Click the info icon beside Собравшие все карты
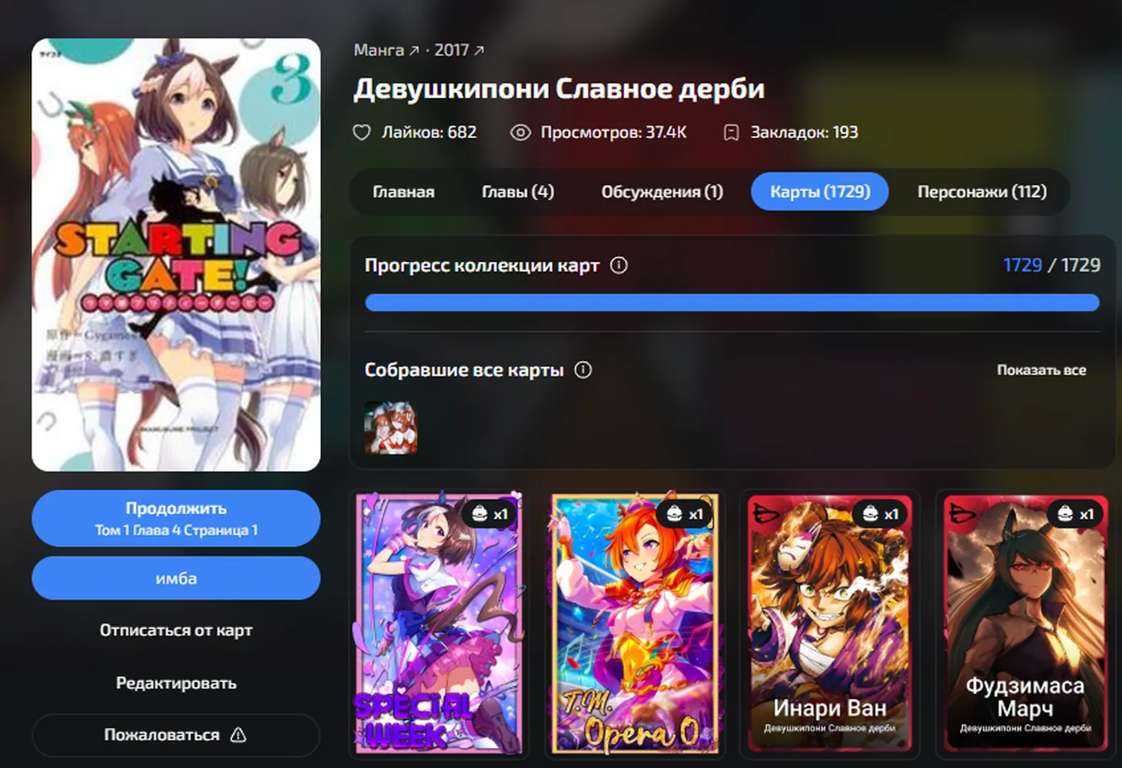Screen dimensions: 1122x768 point(583,369)
